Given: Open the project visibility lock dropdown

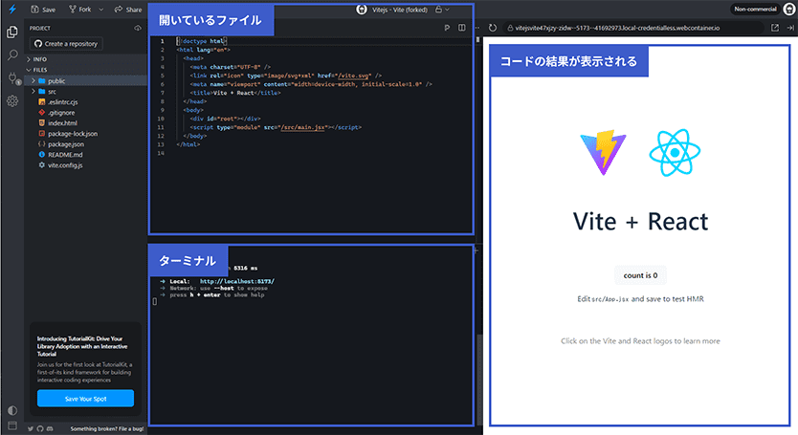Looking at the screenshot, I should pos(442,10).
